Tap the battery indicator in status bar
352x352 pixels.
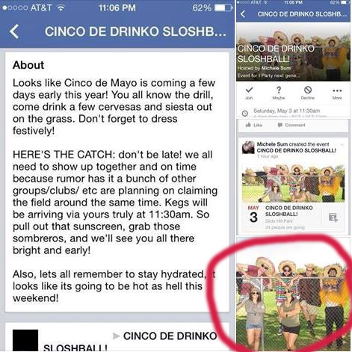click(223, 8)
